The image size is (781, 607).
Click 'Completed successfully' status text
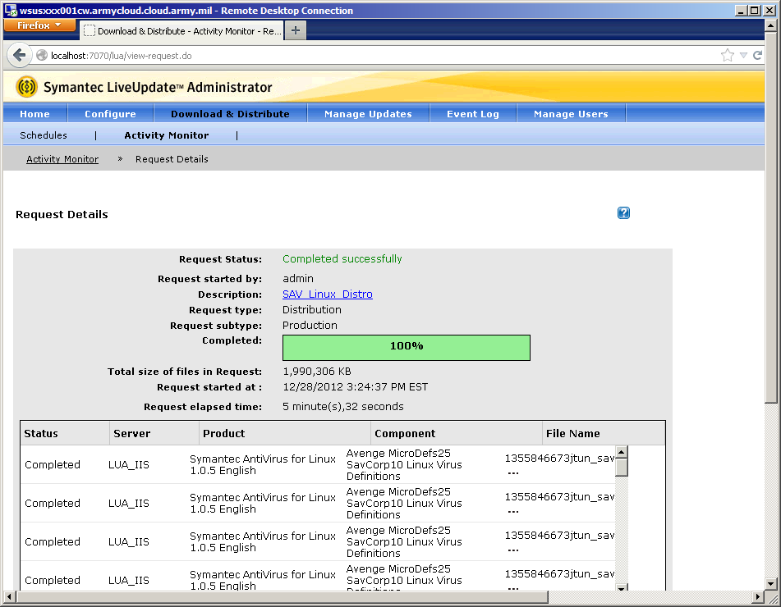[x=342, y=258]
